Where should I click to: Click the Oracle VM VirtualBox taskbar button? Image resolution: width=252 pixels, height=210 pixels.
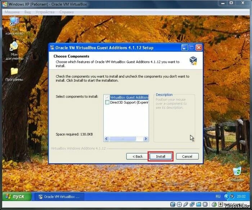59,196
